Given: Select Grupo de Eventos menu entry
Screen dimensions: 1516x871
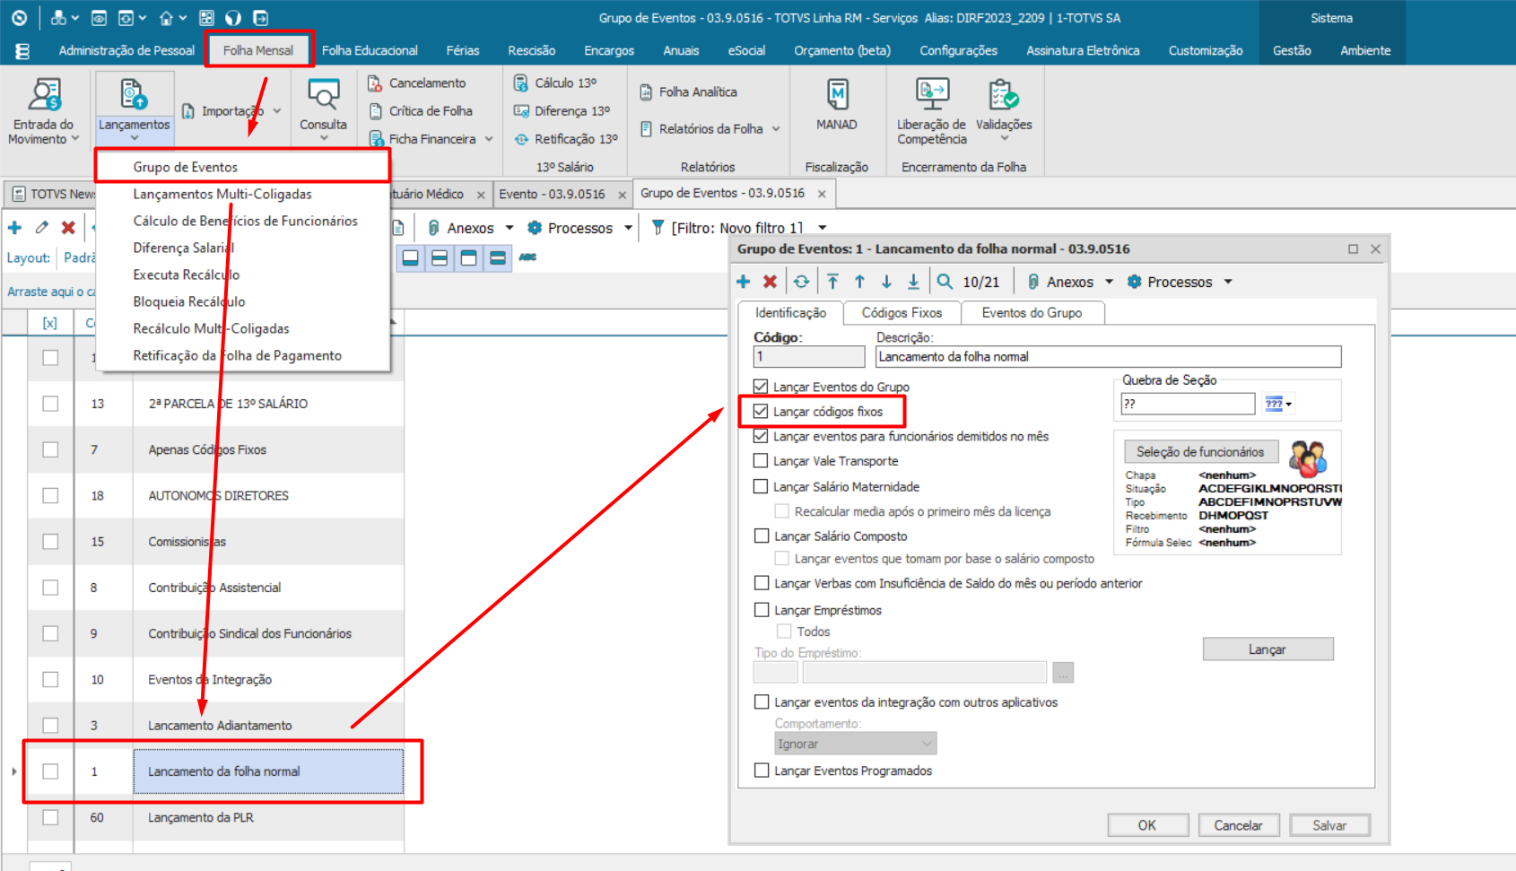Looking at the screenshot, I should pyautogui.click(x=242, y=167).
